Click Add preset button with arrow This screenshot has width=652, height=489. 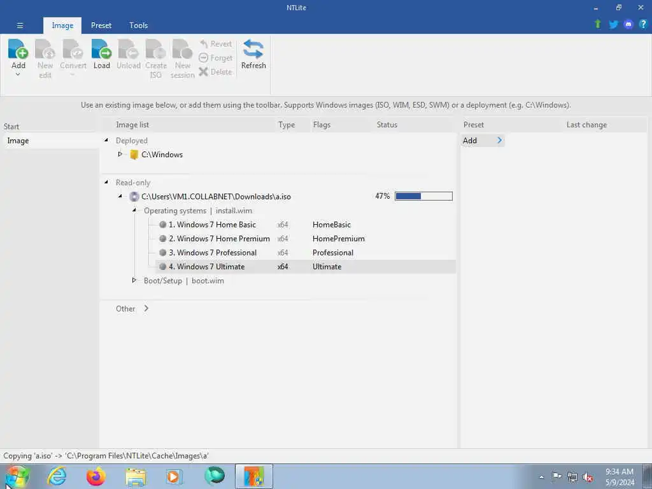483,141
